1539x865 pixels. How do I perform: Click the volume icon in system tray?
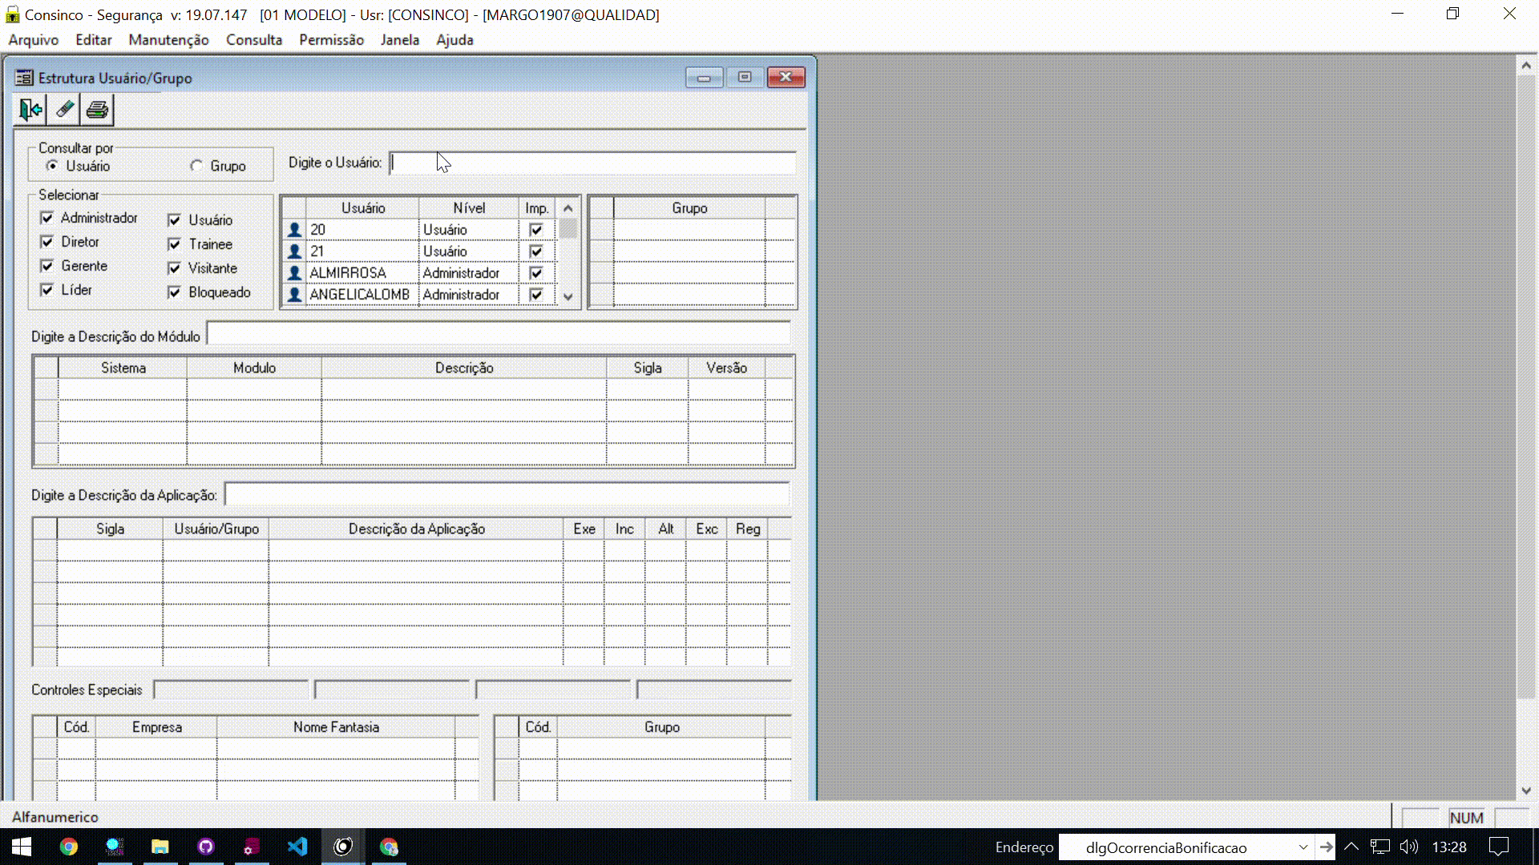coord(1408,847)
